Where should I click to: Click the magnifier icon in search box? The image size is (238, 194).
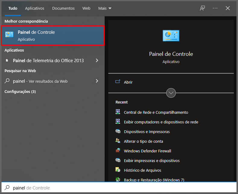pyautogui.click(x=7, y=188)
